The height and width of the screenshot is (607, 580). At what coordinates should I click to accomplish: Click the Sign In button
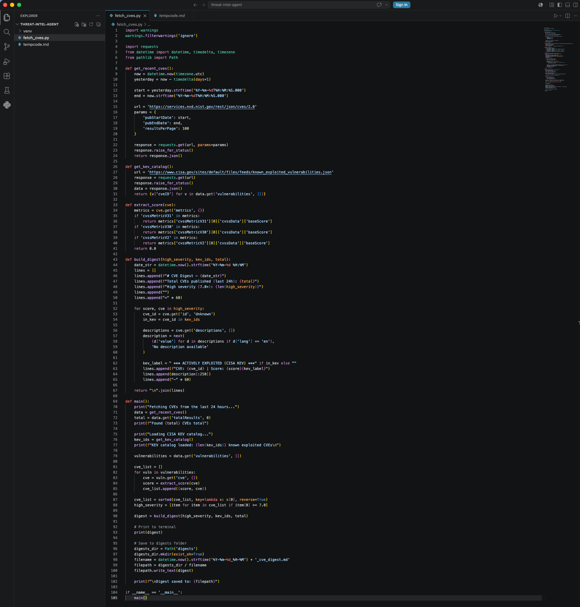[401, 5]
